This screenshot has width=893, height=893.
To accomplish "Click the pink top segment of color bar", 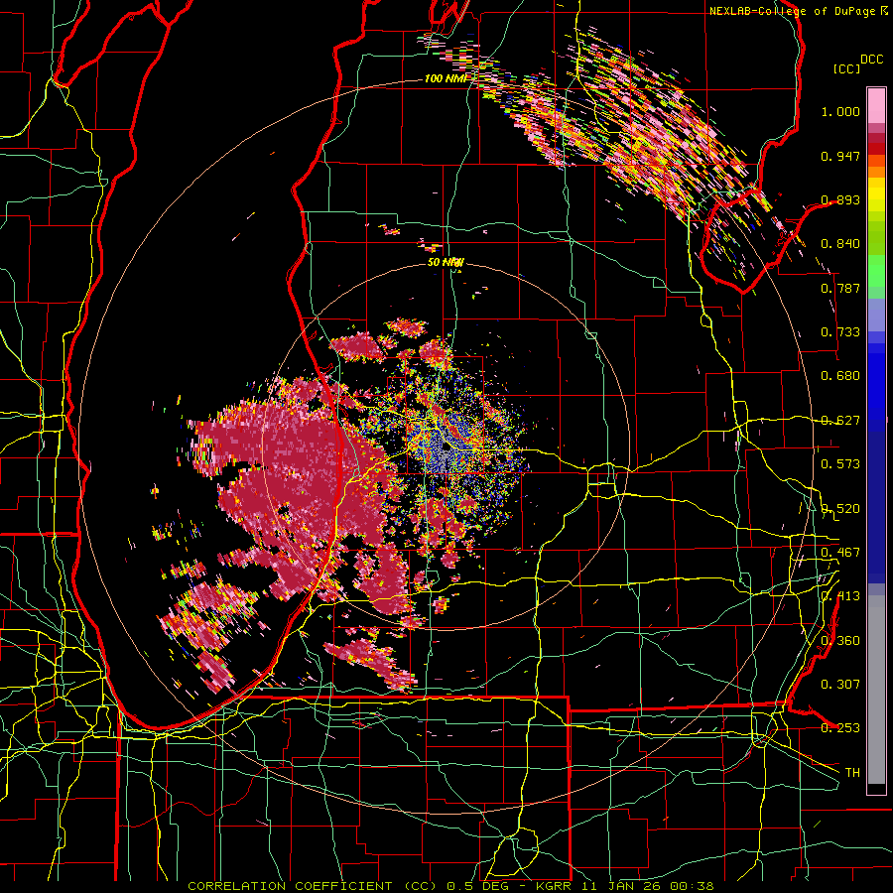I will pos(876,105).
